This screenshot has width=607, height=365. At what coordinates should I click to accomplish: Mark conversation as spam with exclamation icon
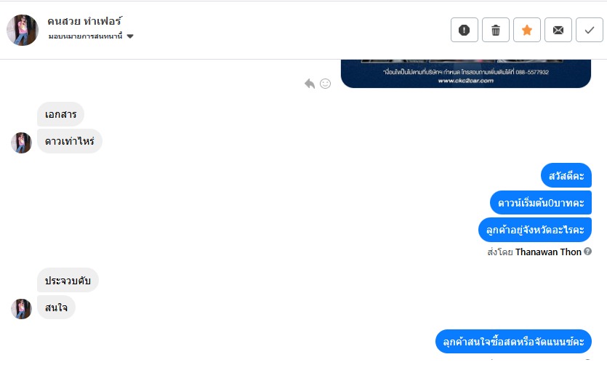point(464,30)
